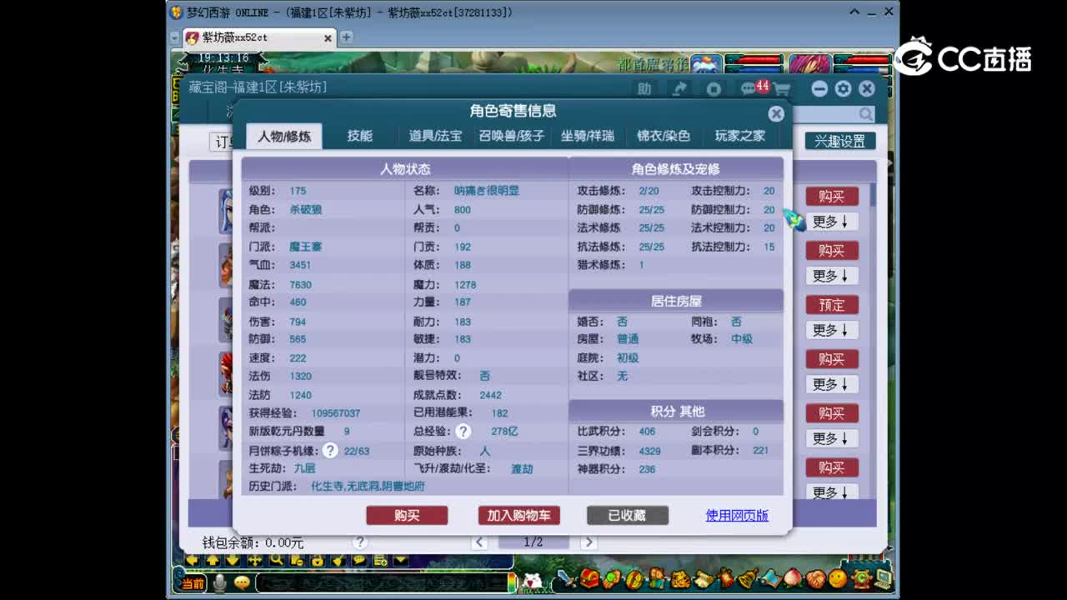The height and width of the screenshot is (600, 1067).
Task: Click the 助 helper icon in 藏宝阁 header
Action: coord(644,88)
